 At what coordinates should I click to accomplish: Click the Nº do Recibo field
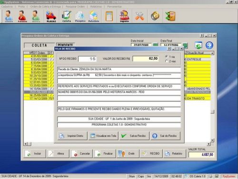(x=88, y=59)
